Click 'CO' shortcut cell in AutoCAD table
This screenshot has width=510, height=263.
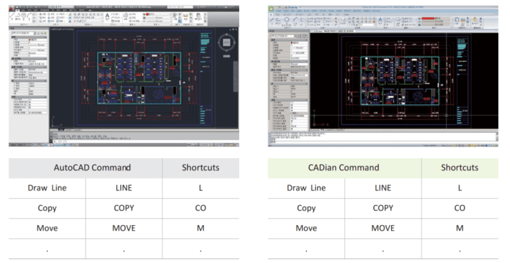tap(201, 208)
